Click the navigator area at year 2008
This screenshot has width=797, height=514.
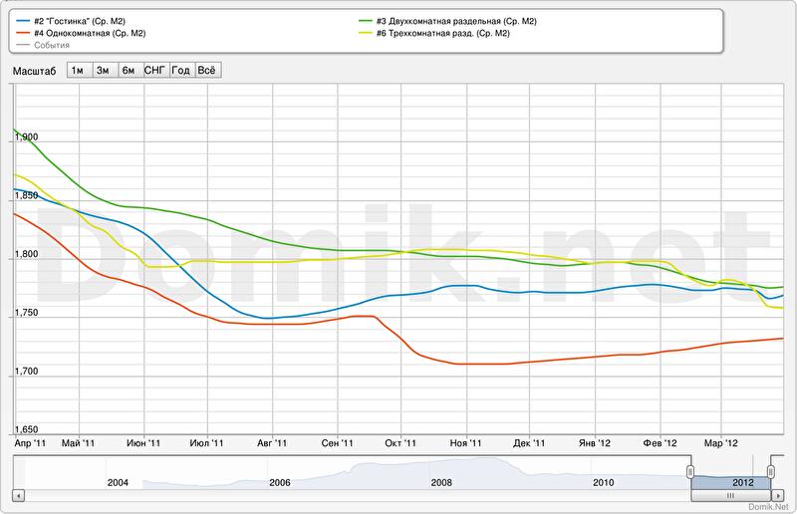tap(441, 478)
